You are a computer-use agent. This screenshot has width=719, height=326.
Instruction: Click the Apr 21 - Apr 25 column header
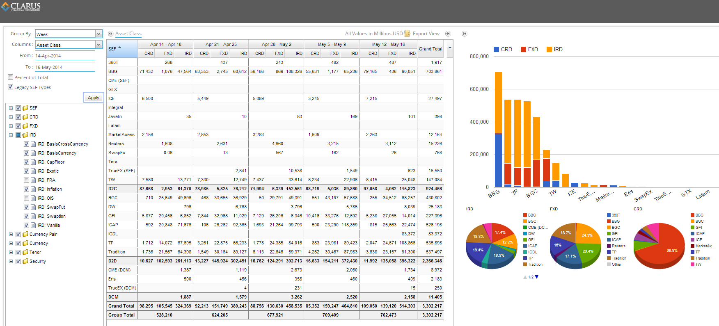pyautogui.click(x=221, y=44)
